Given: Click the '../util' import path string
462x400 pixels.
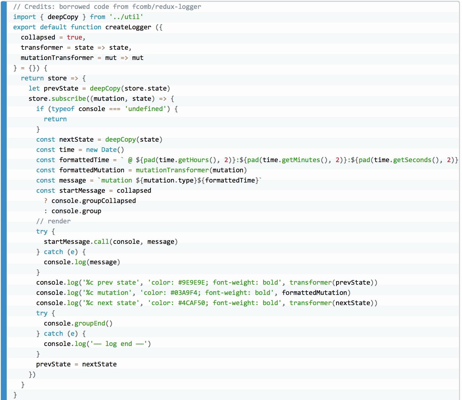Looking at the screenshot, I should pos(126,17).
